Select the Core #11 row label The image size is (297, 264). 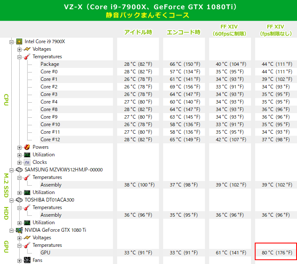tap(50, 132)
